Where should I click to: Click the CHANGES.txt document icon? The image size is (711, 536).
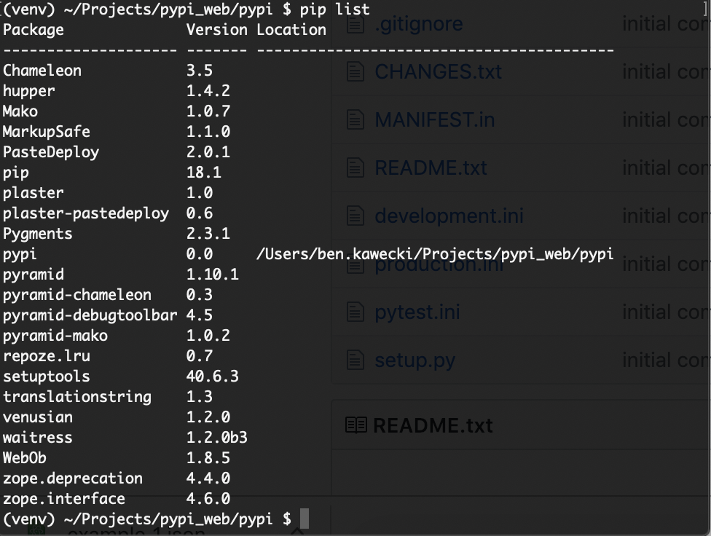pyautogui.click(x=356, y=71)
